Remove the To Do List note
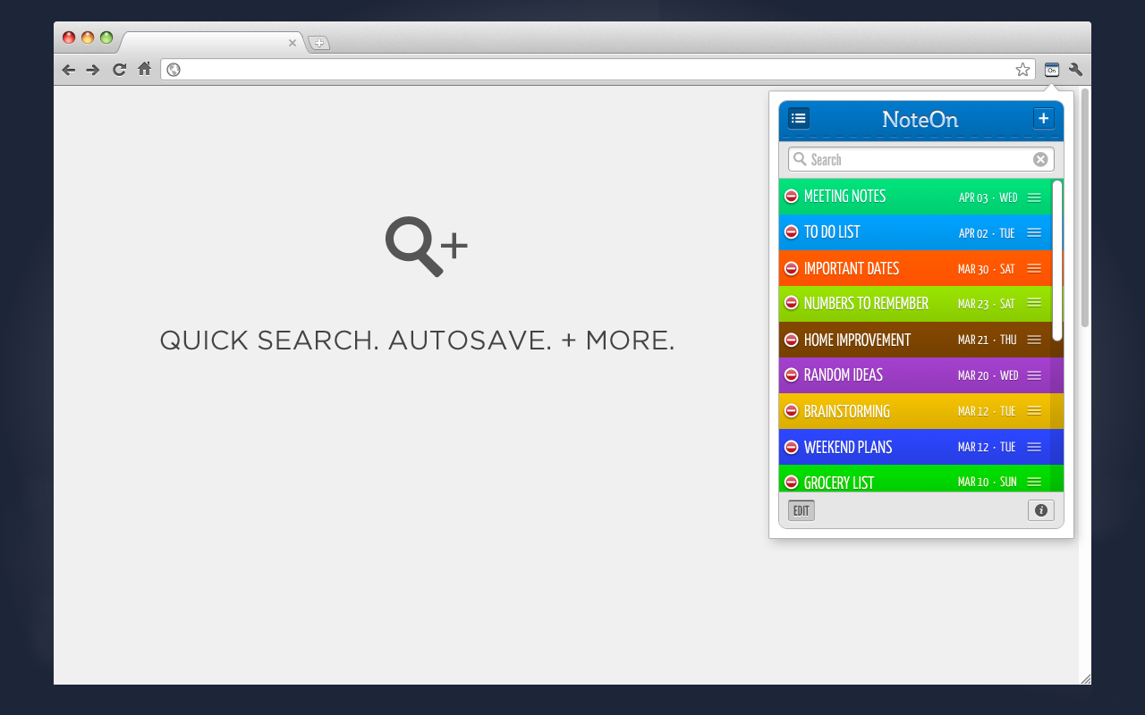Image resolution: width=1145 pixels, height=715 pixels. (792, 232)
